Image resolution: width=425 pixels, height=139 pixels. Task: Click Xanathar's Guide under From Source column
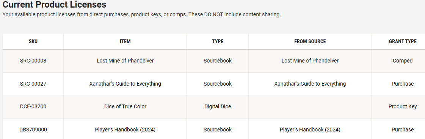(x=310, y=84)
